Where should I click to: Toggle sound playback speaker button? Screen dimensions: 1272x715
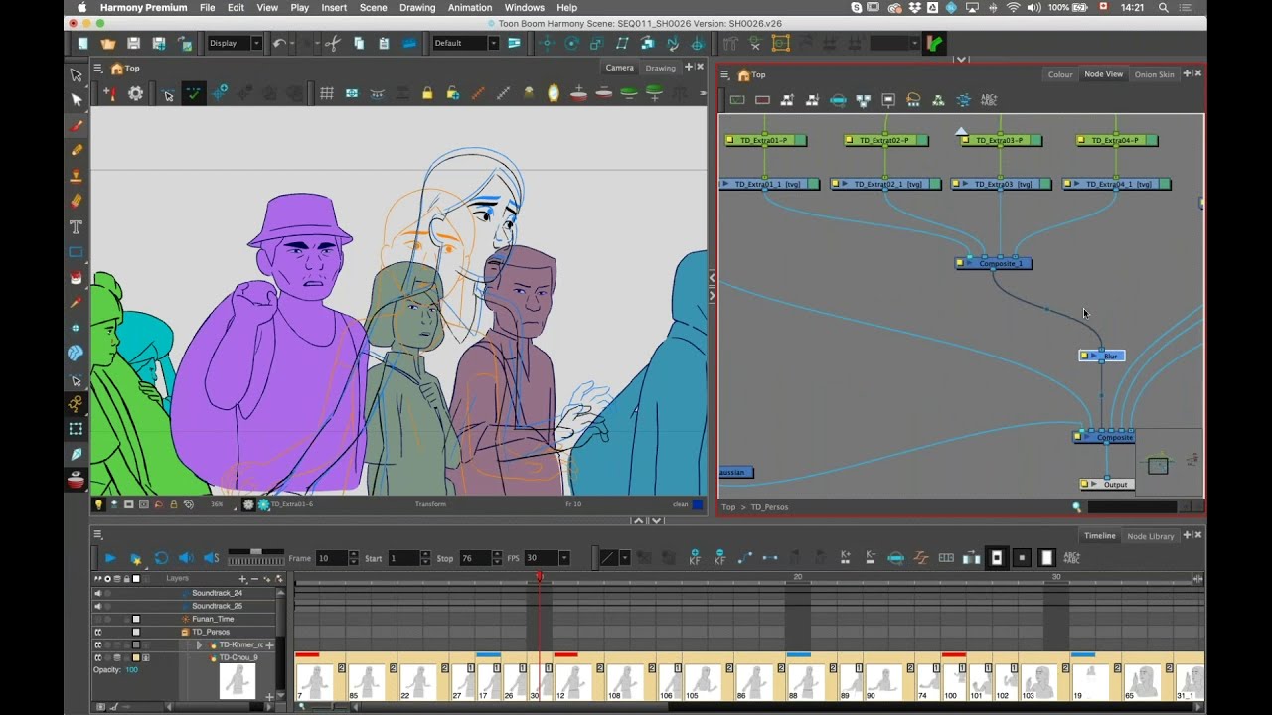click(x=186, y=558)
